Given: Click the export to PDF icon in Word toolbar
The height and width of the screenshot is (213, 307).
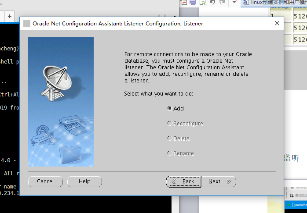Looking at the screenshot, I should (184, 2).
